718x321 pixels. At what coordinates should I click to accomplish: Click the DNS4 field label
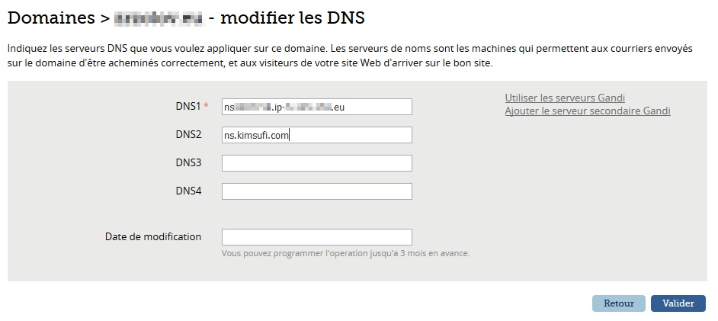[188, 191]
